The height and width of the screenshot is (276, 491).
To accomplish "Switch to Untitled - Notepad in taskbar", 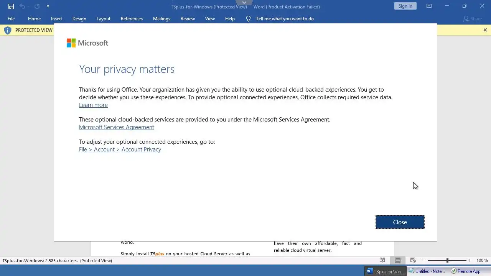I will point(427,271).
